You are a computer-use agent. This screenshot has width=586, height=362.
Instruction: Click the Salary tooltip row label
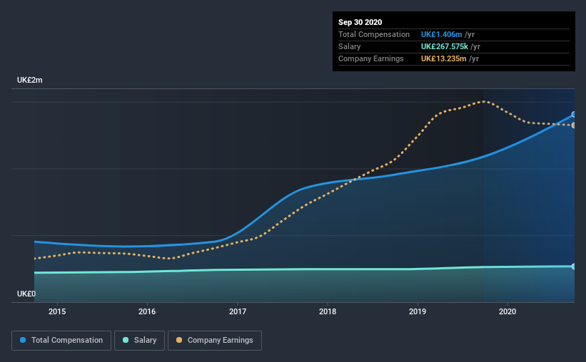[x=350, y=46]
